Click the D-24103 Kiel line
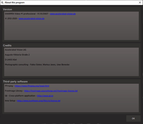Image resolution: width=143 pixels, height=124 pixels. 11,60
